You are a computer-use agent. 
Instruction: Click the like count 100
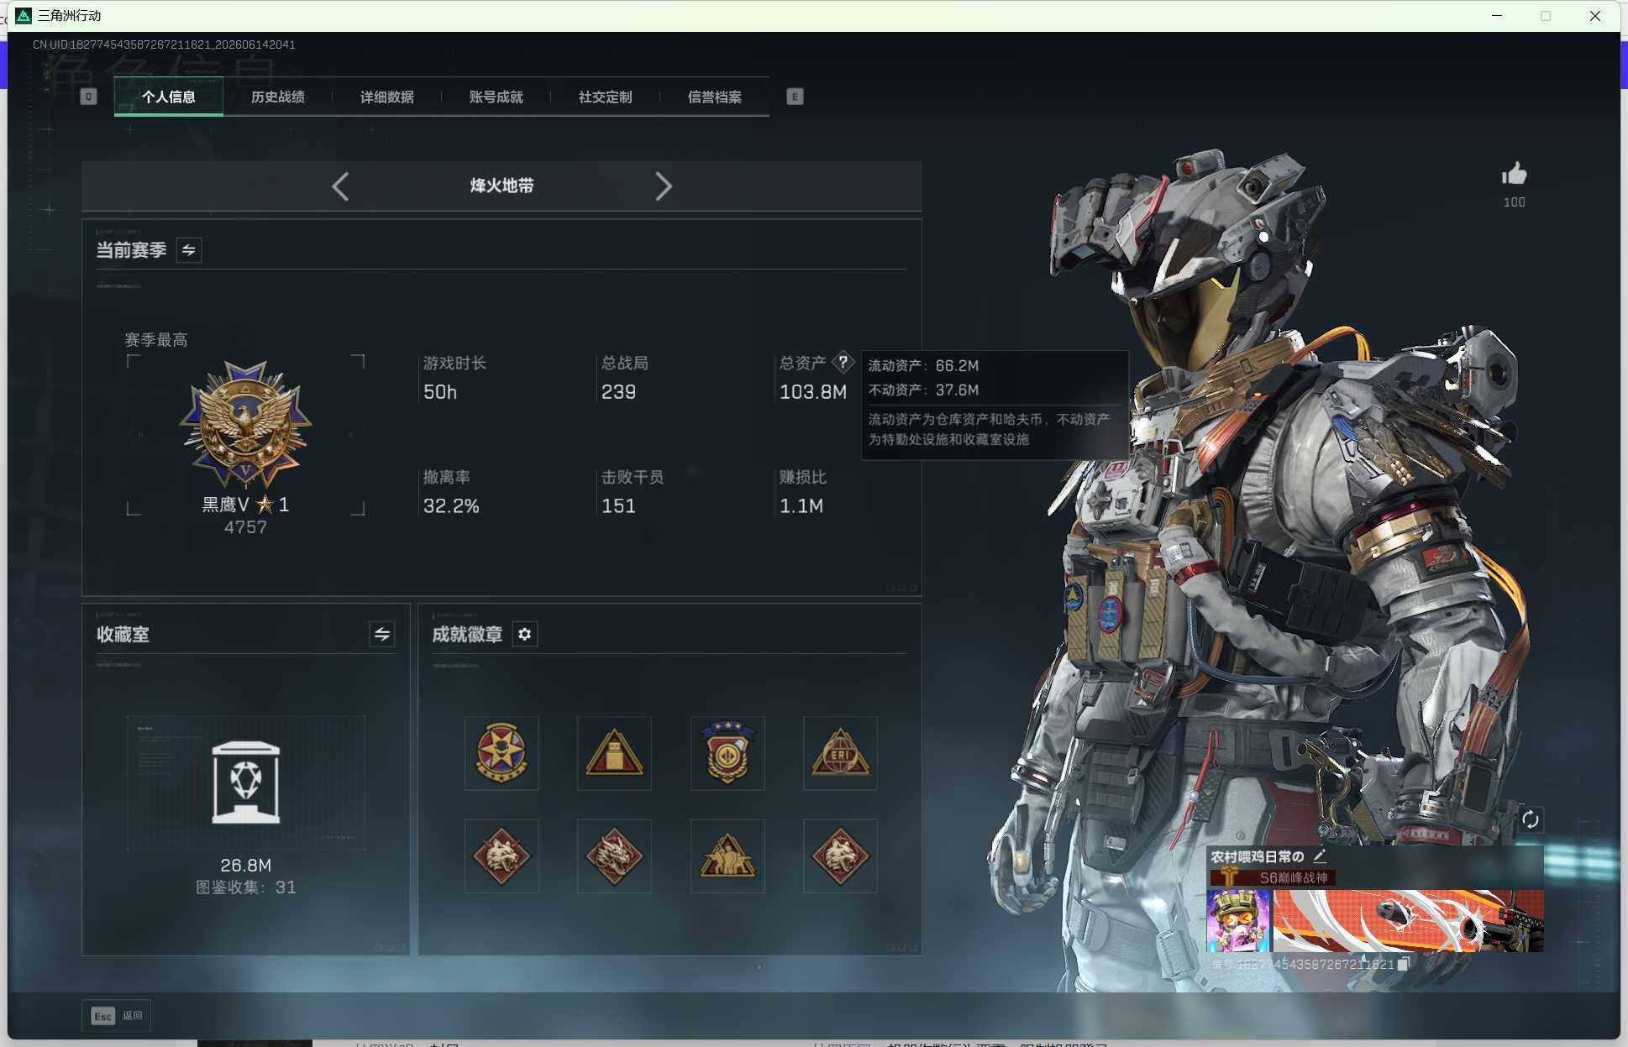1514,202
